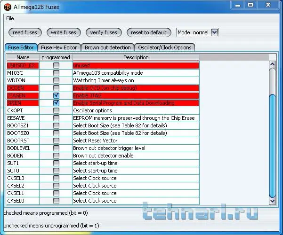Select the M103C name cell
283x235 pixels.
[23, 73]
